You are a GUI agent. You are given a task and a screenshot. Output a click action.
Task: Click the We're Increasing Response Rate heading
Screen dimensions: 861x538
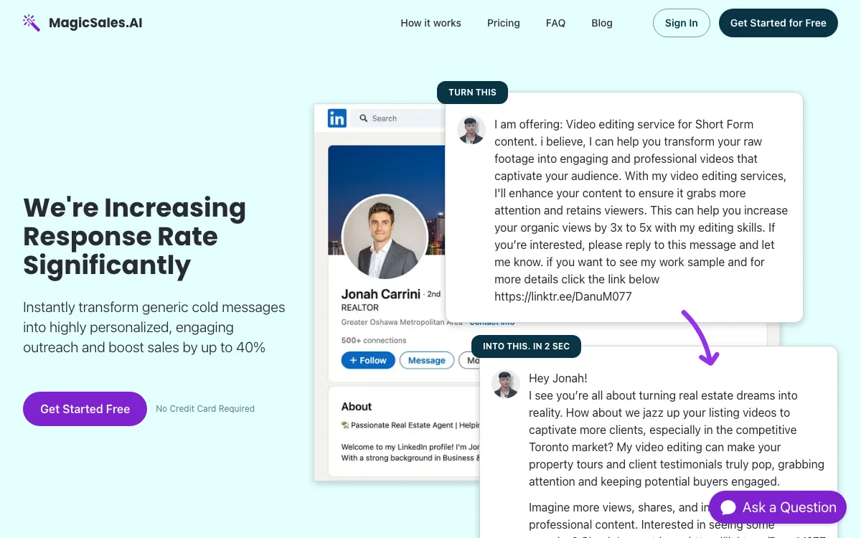(135, 236)
